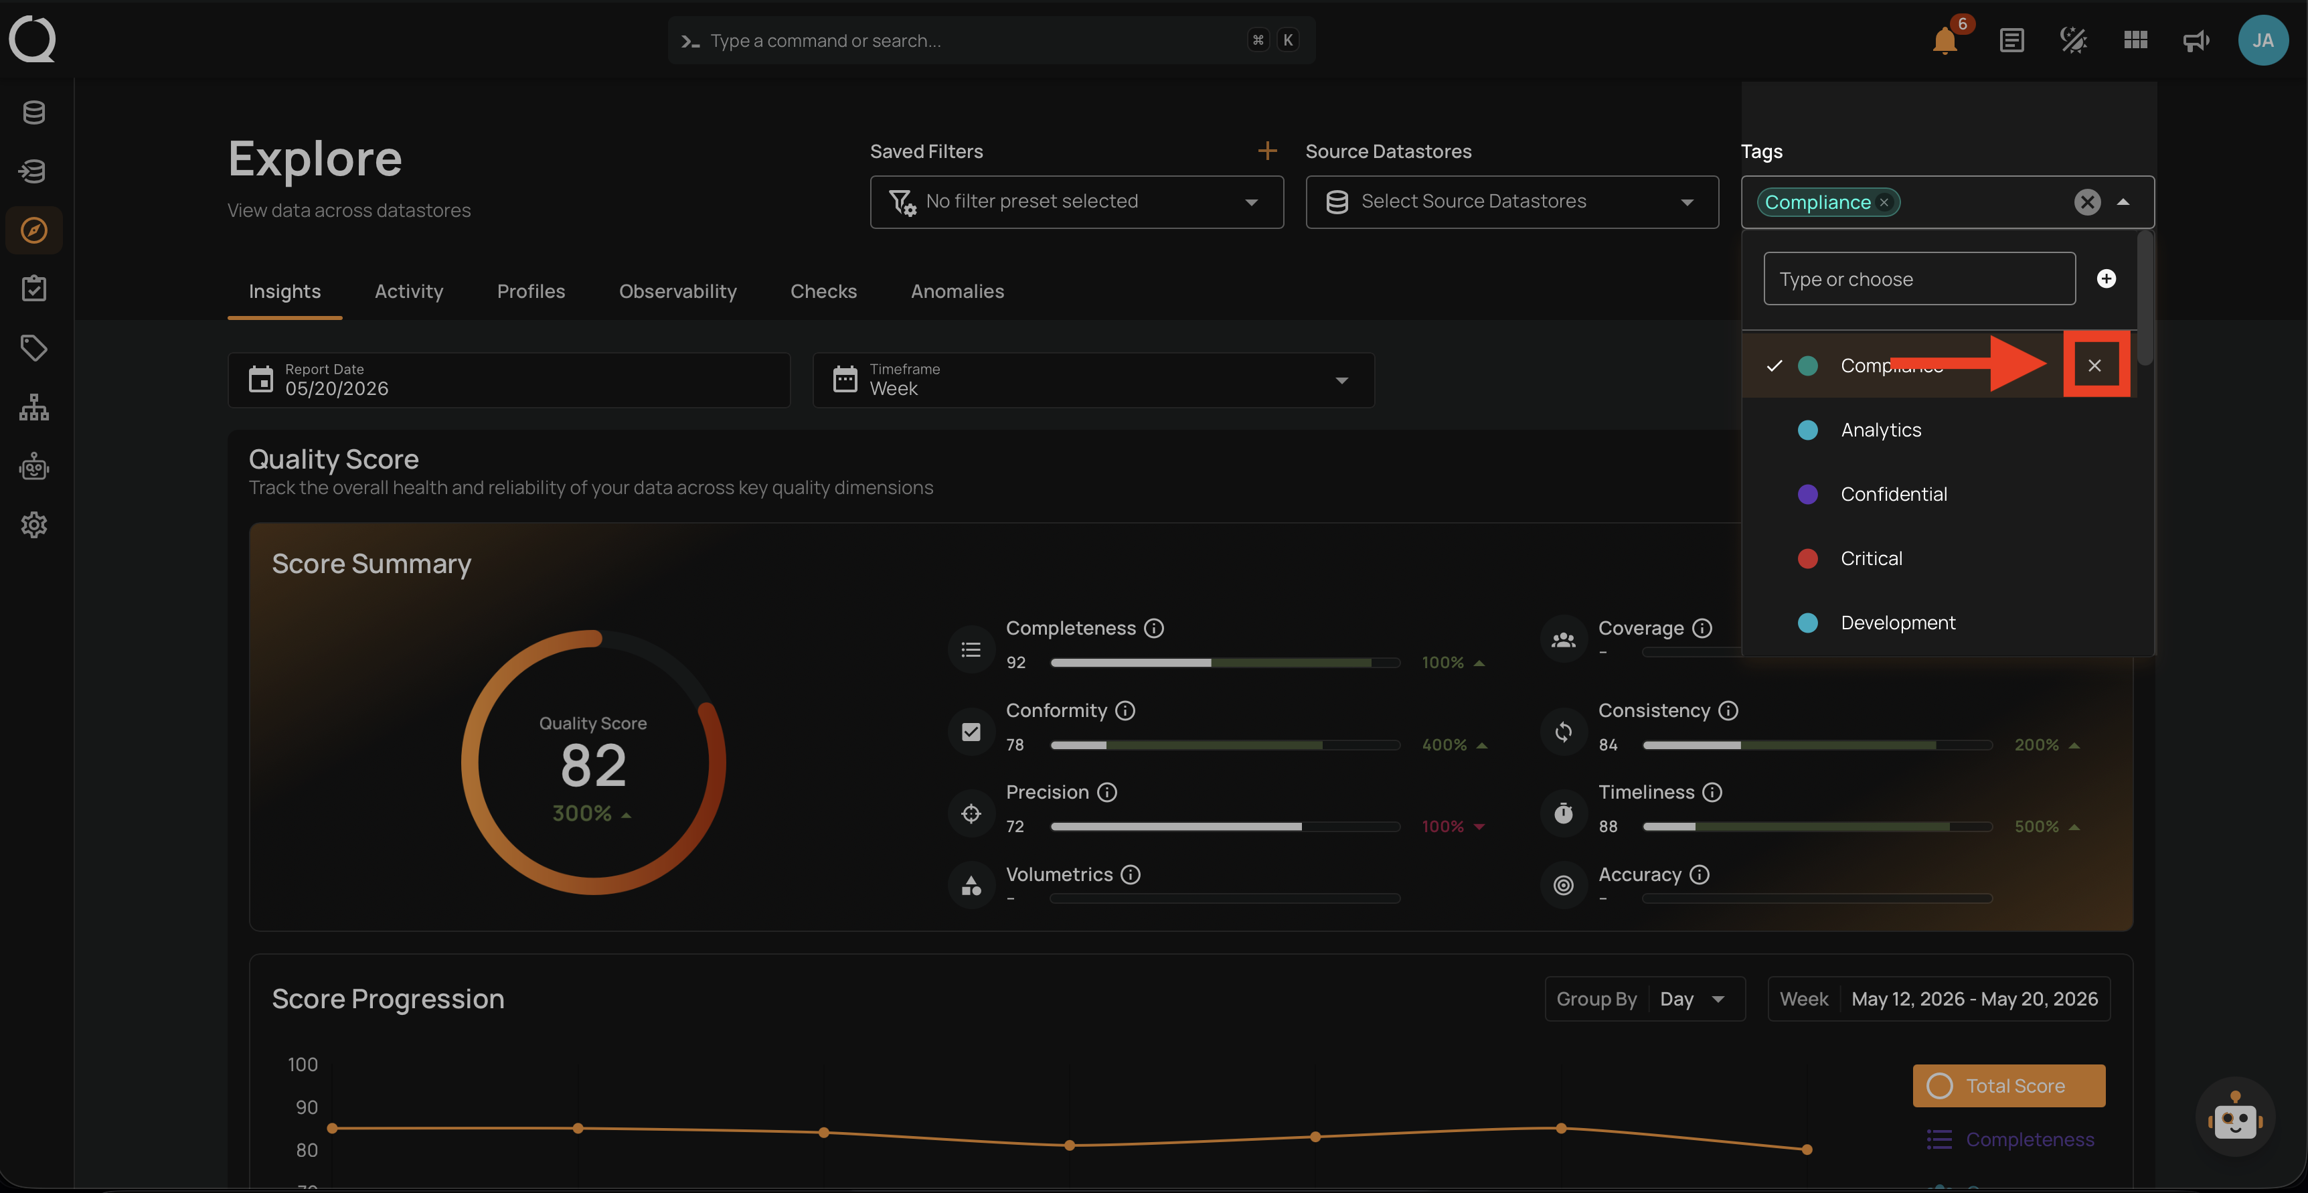
Task: Toggle the Completeness legend item
Action: pos(2009,1139)
